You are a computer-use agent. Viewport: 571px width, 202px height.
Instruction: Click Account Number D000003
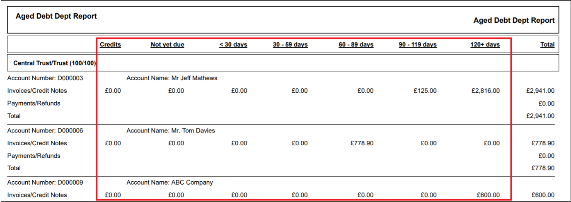point(45,78)
